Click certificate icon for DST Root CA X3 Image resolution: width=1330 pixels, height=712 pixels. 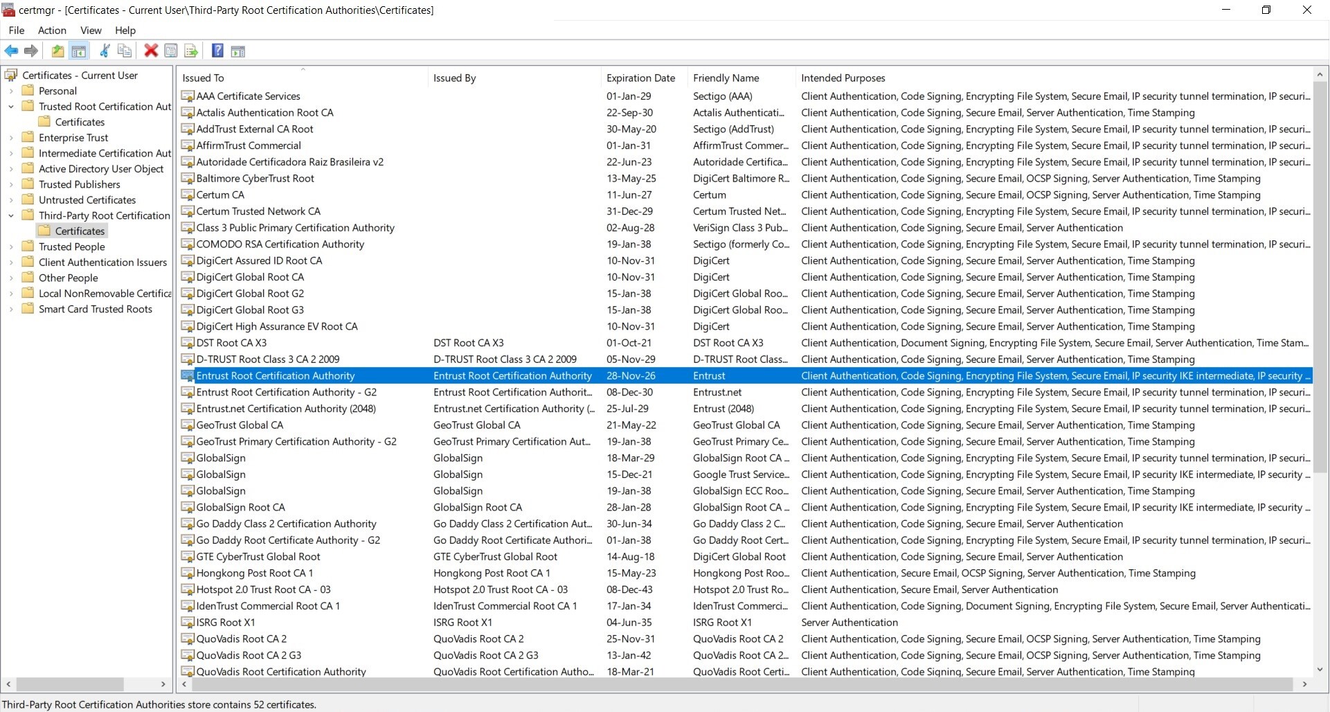[x=188, y=343]
